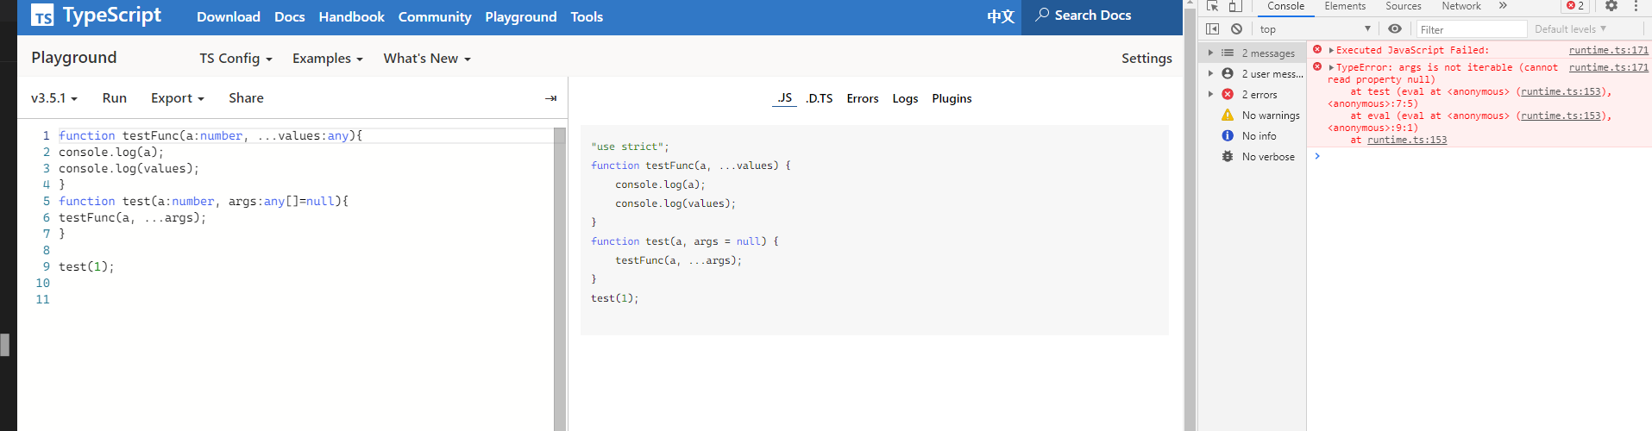This screenshot has width=1652, height=431.
Task: Click Playground in the top nav
Action: point(521,16)
